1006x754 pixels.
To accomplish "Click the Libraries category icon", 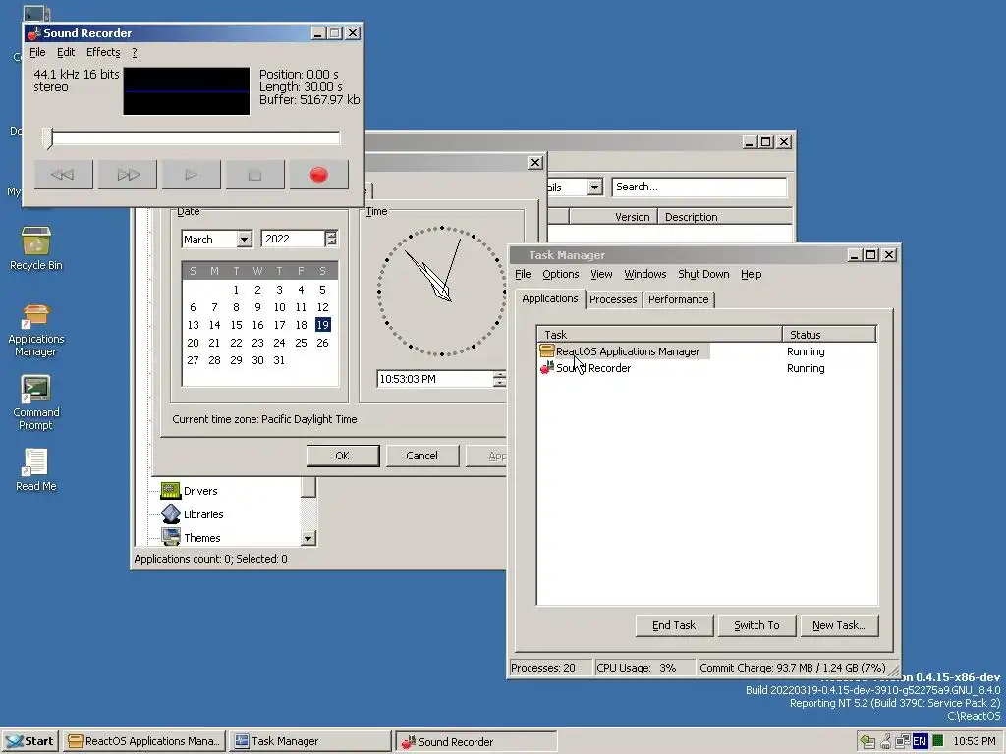I will [171, 514].
